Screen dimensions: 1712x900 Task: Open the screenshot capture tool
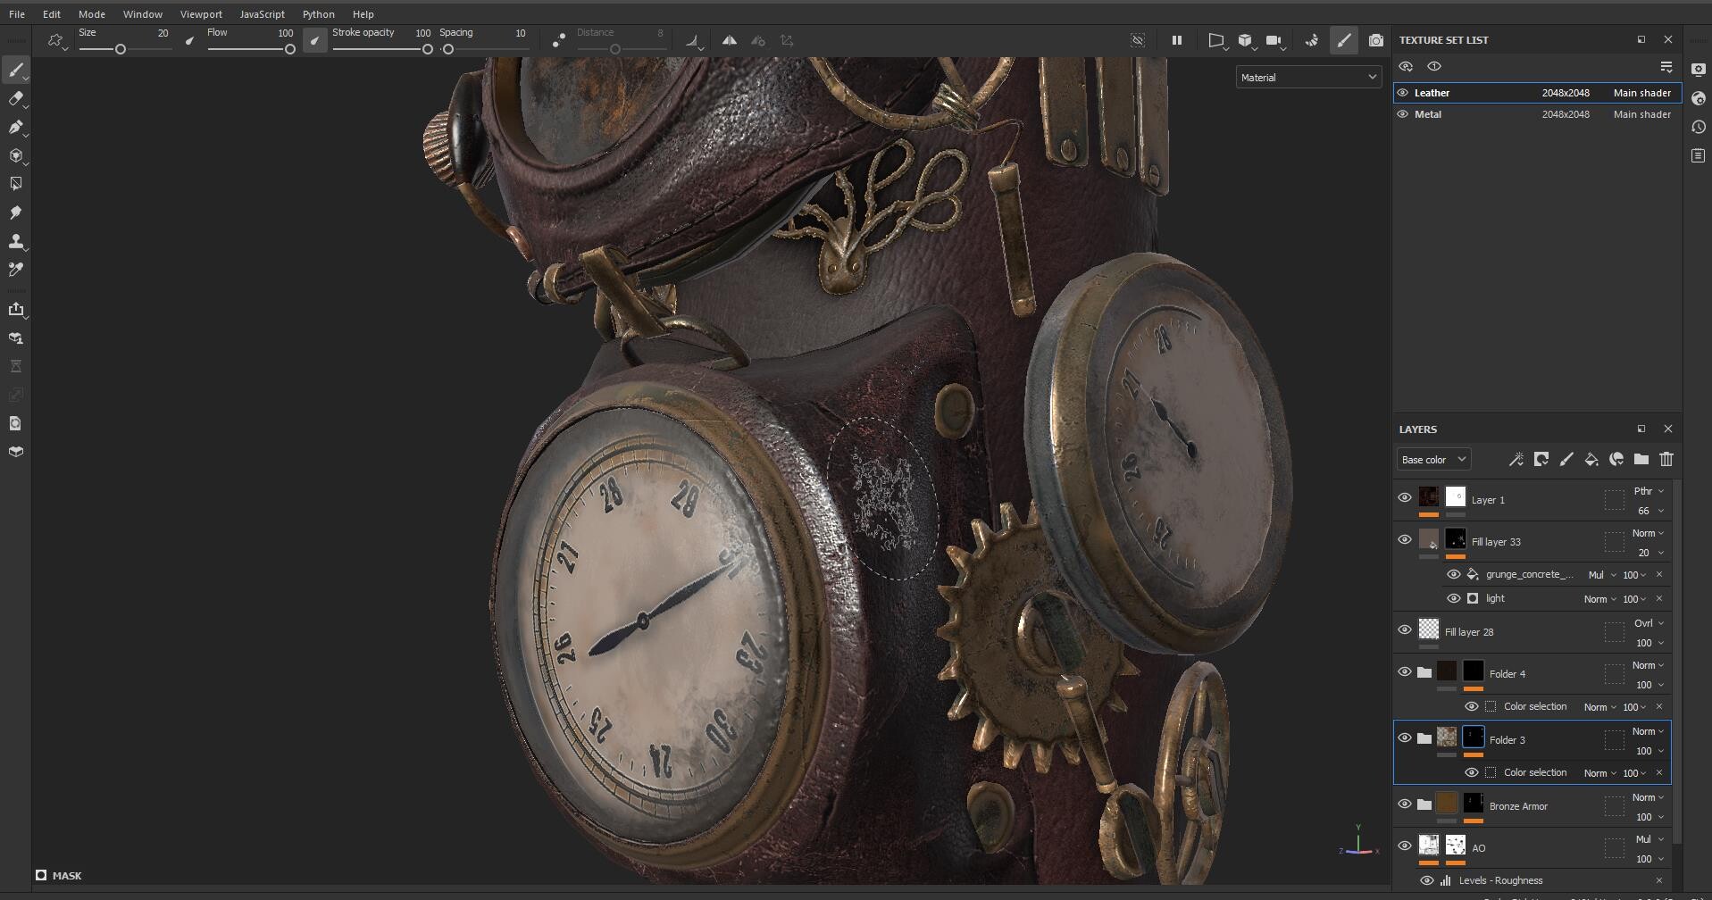[1375, 40]
